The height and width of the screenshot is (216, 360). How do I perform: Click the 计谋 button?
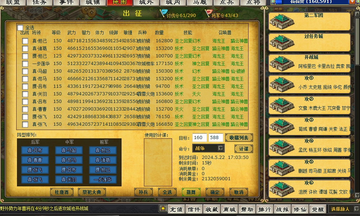click(243, 149)
